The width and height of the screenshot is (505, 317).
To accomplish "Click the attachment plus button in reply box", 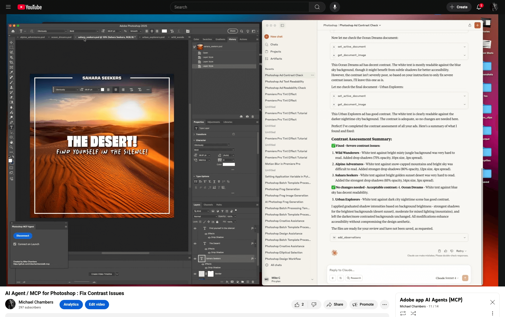I will (333, 278).
